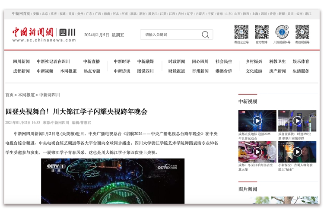Open the 微信公众号 QR code
The image size is (324, 216).
click(x=241, y=32)
